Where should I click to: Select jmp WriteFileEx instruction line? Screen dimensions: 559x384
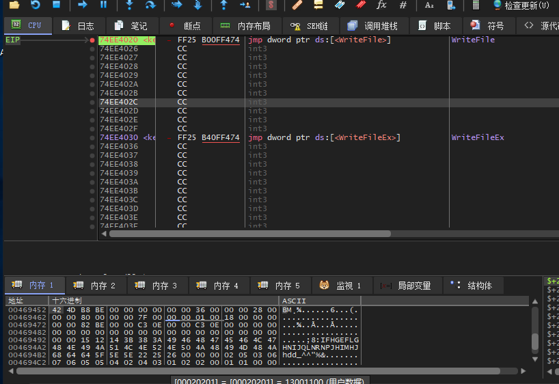coord(325,137)
